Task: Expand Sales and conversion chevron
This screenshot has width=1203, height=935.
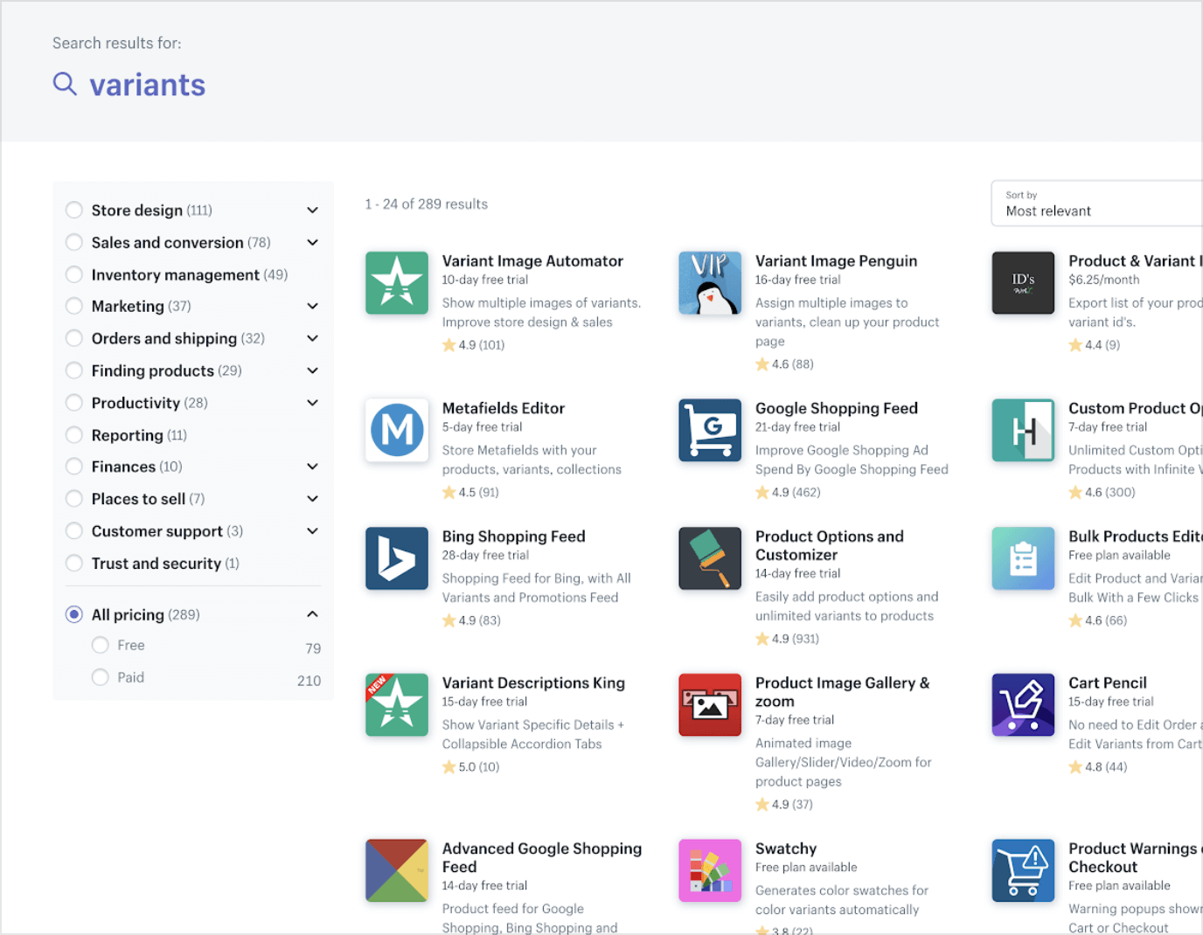Action: pyautogui.click(x=312, y=243)
